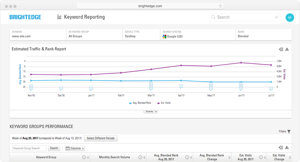Screen dimensions: 300x162
Task: Sort by Est. Visits Change column
Action: point(290,157)
